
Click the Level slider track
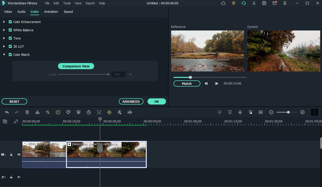(x=84, y=74)
